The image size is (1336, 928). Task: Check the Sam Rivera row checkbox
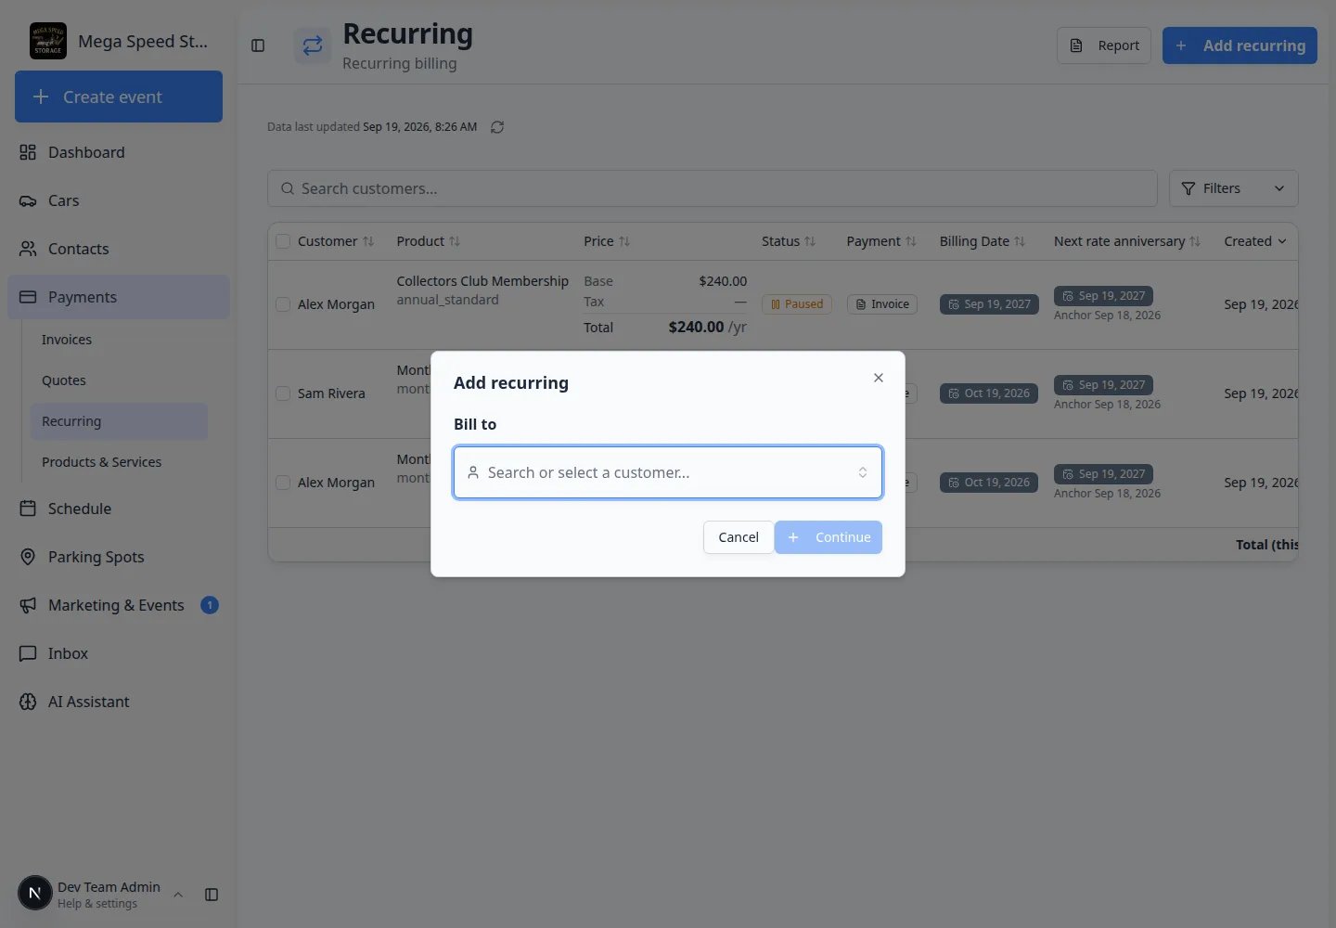(x=283, y=393)
